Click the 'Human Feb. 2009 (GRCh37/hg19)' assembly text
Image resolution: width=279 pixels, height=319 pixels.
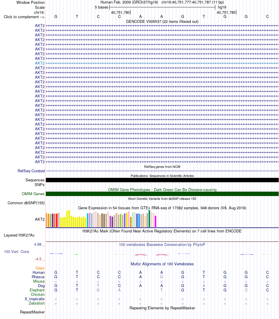[129, 2]
